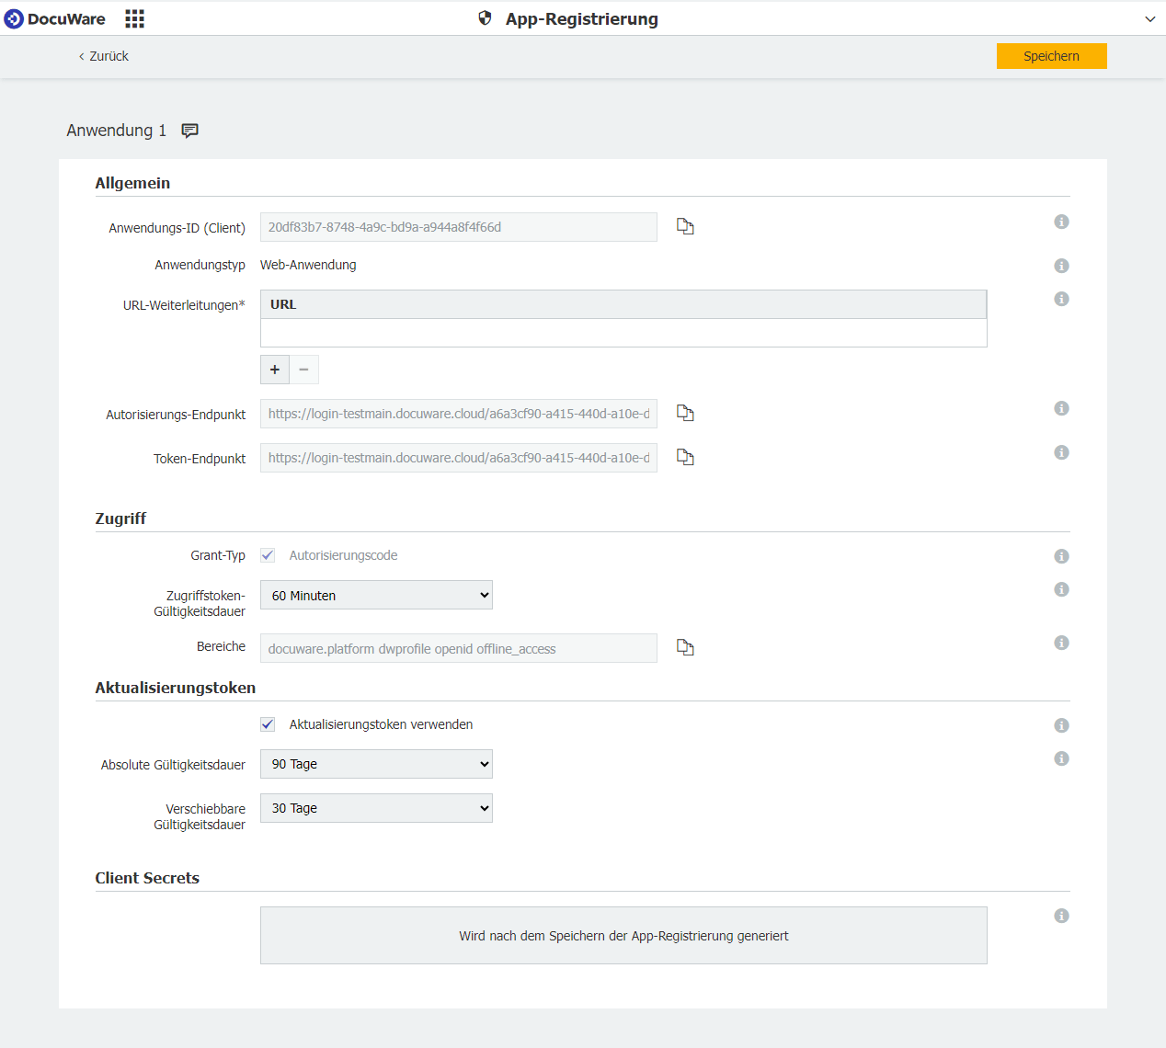Copy the Token-Endpunkt URL
The image size is (1166, 1048).
click(x=685, y=457)
